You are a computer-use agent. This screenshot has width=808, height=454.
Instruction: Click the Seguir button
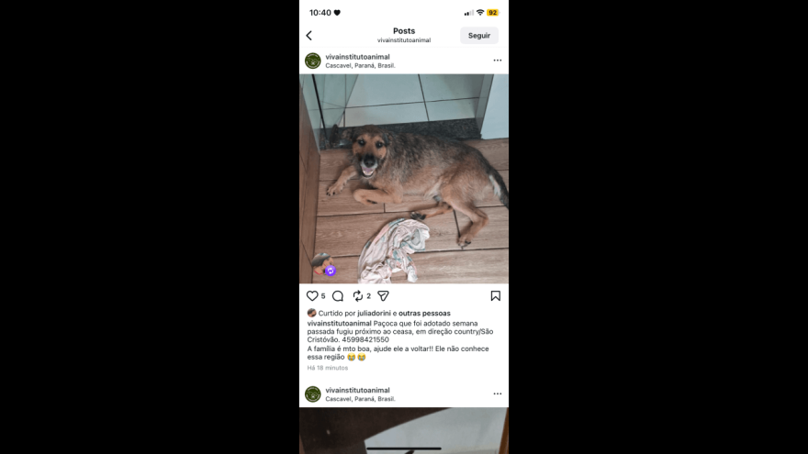point(479,36)
